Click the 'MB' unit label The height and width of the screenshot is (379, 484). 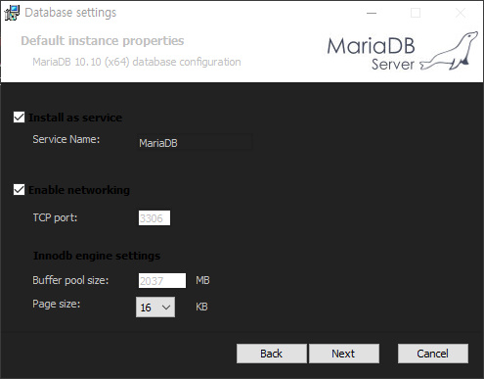pos(202,280)
